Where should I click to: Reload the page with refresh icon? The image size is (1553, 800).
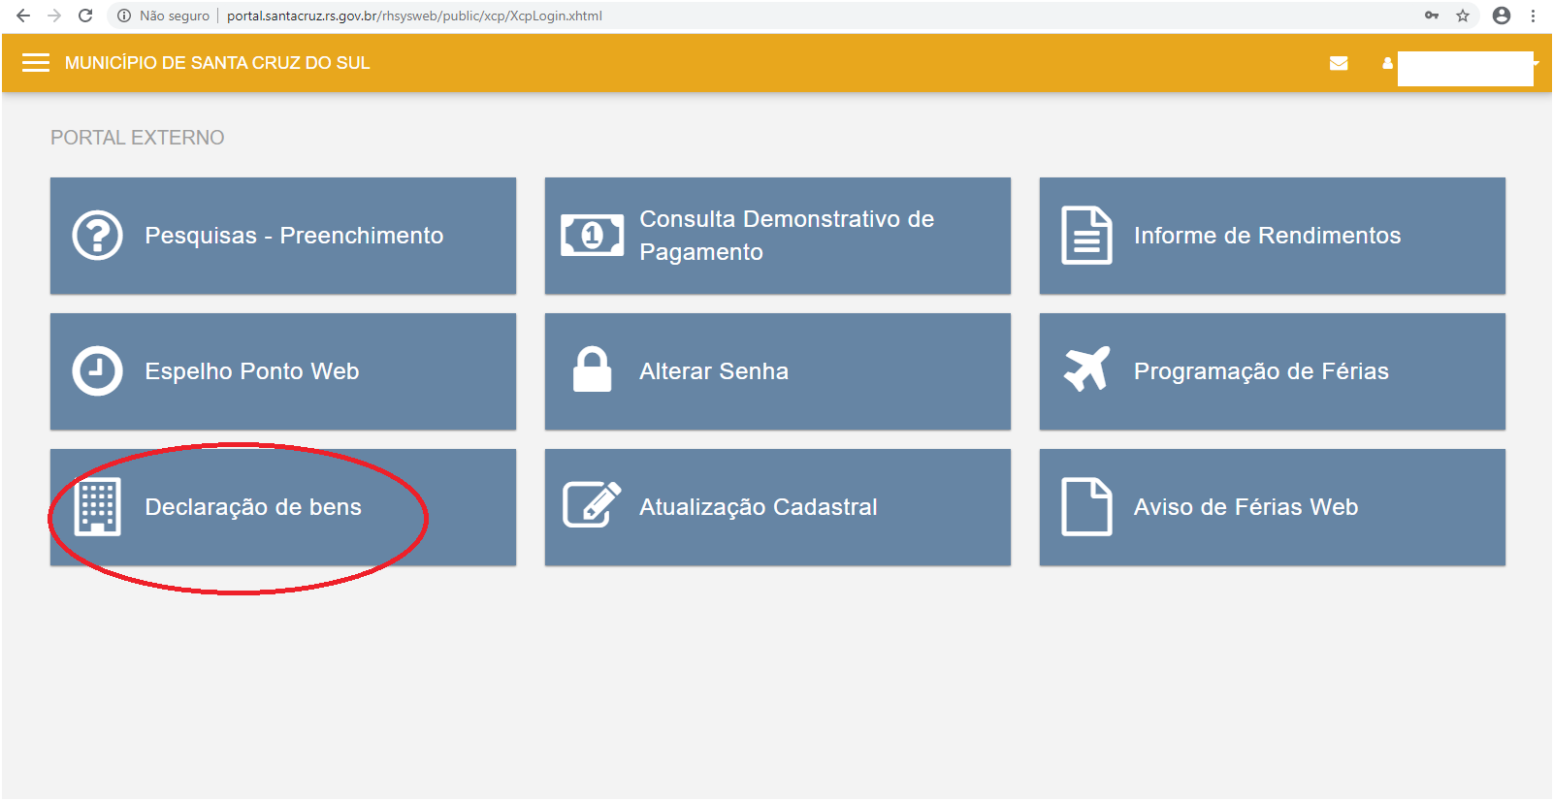(x=85, y=16)
